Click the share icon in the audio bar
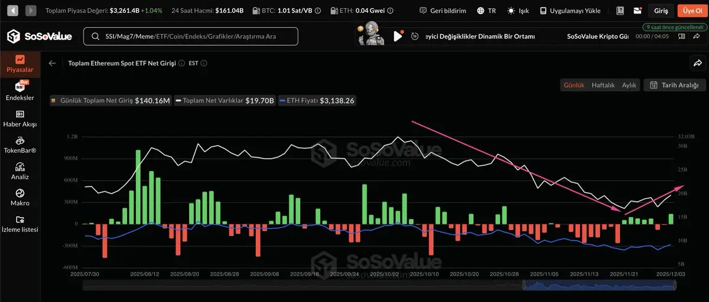This screenshot has height=302, width=709. click(x=697, y=37)
